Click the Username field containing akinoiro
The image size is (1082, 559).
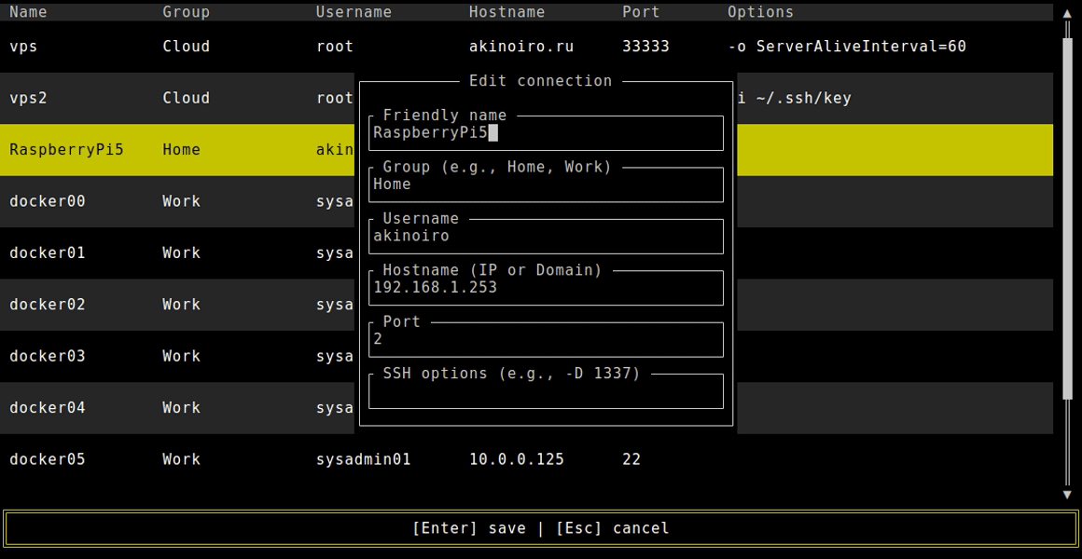[x=546, y=236]
